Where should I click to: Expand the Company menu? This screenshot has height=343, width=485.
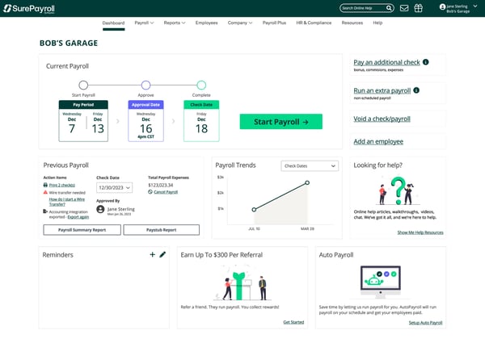click(x=240, y=23)
